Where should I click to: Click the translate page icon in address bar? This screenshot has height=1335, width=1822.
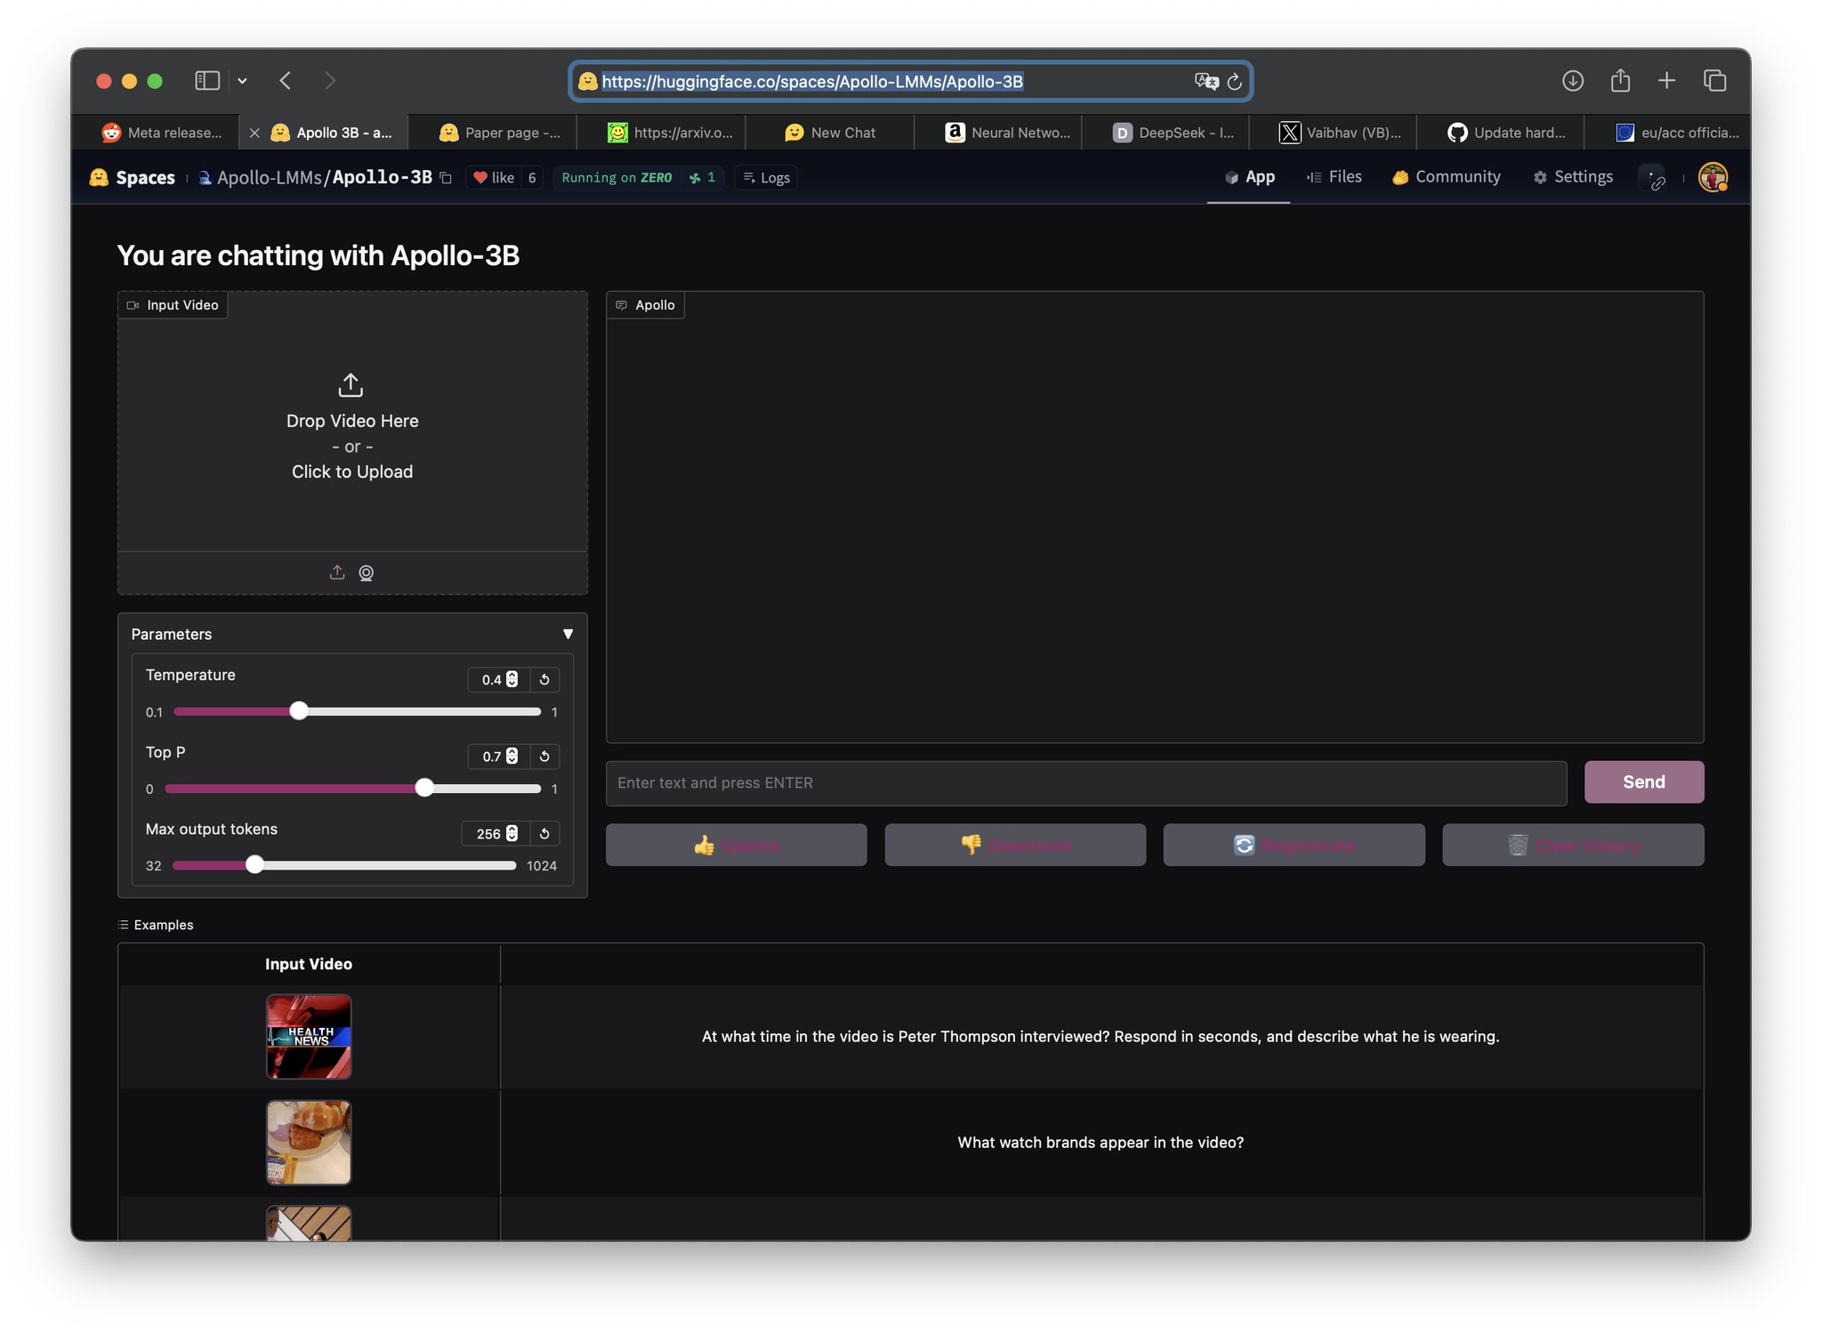(1205, 82)
